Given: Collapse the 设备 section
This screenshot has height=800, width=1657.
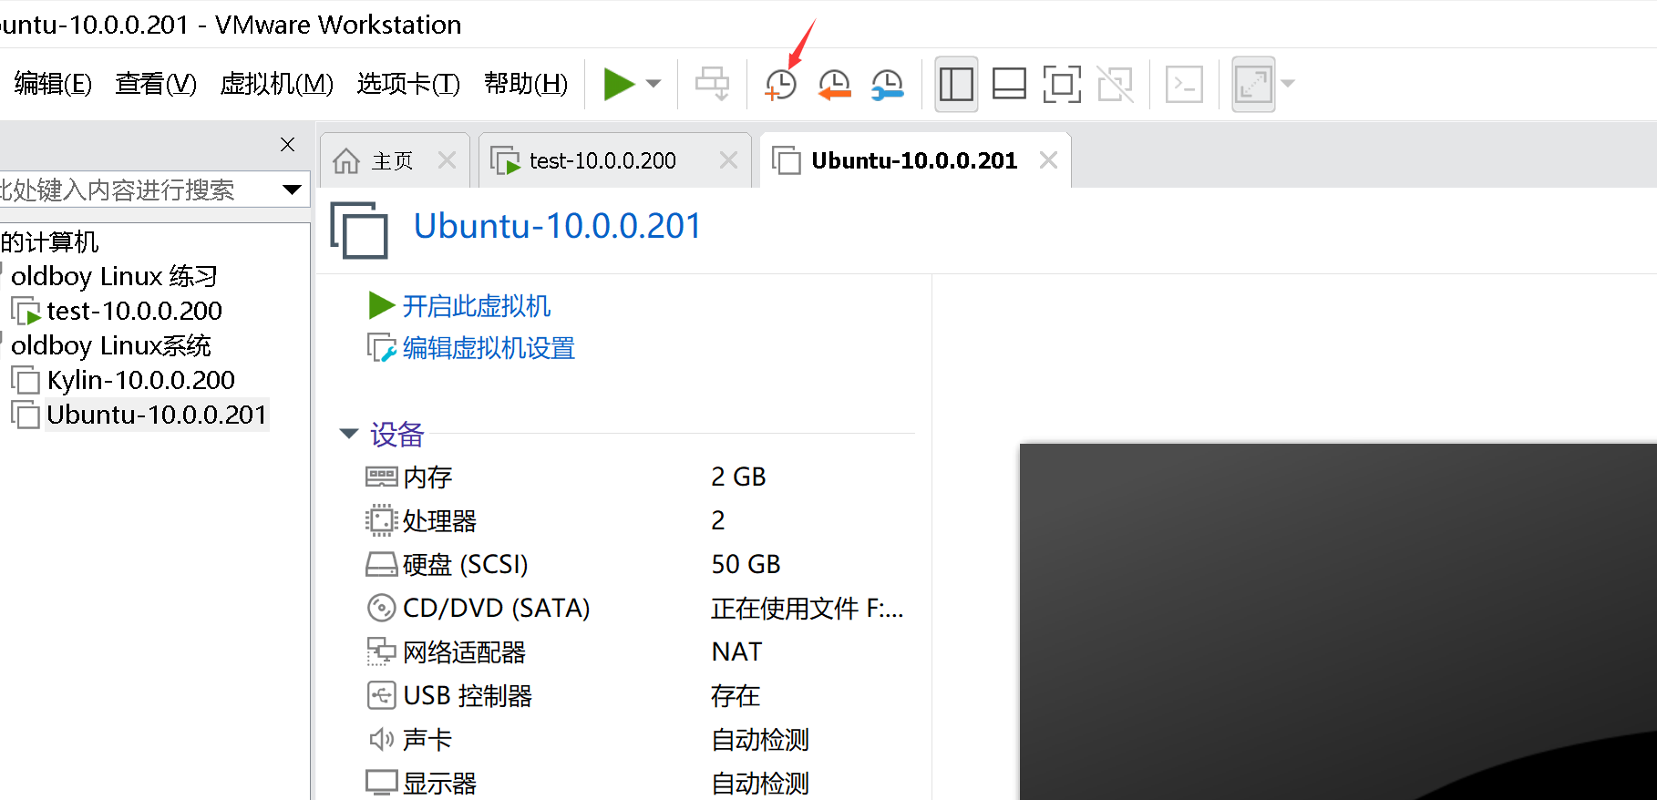Looking at the screenshot, I should pyautogui.click(x=348, y=434).
